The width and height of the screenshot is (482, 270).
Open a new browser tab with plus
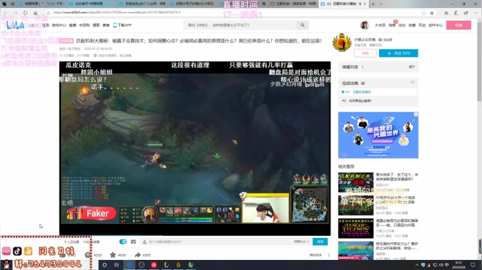(373, 4)
